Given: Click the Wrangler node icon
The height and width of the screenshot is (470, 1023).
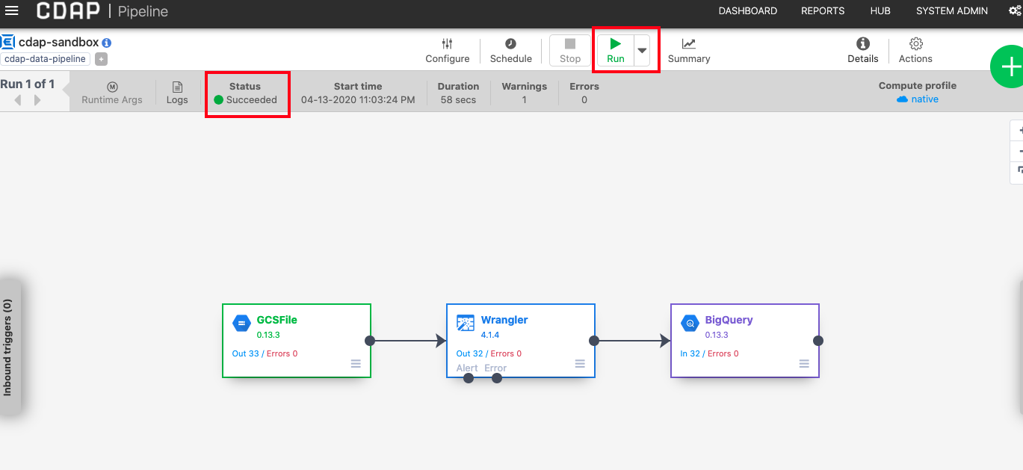Looking at the screenshot, I should point(466,324).
